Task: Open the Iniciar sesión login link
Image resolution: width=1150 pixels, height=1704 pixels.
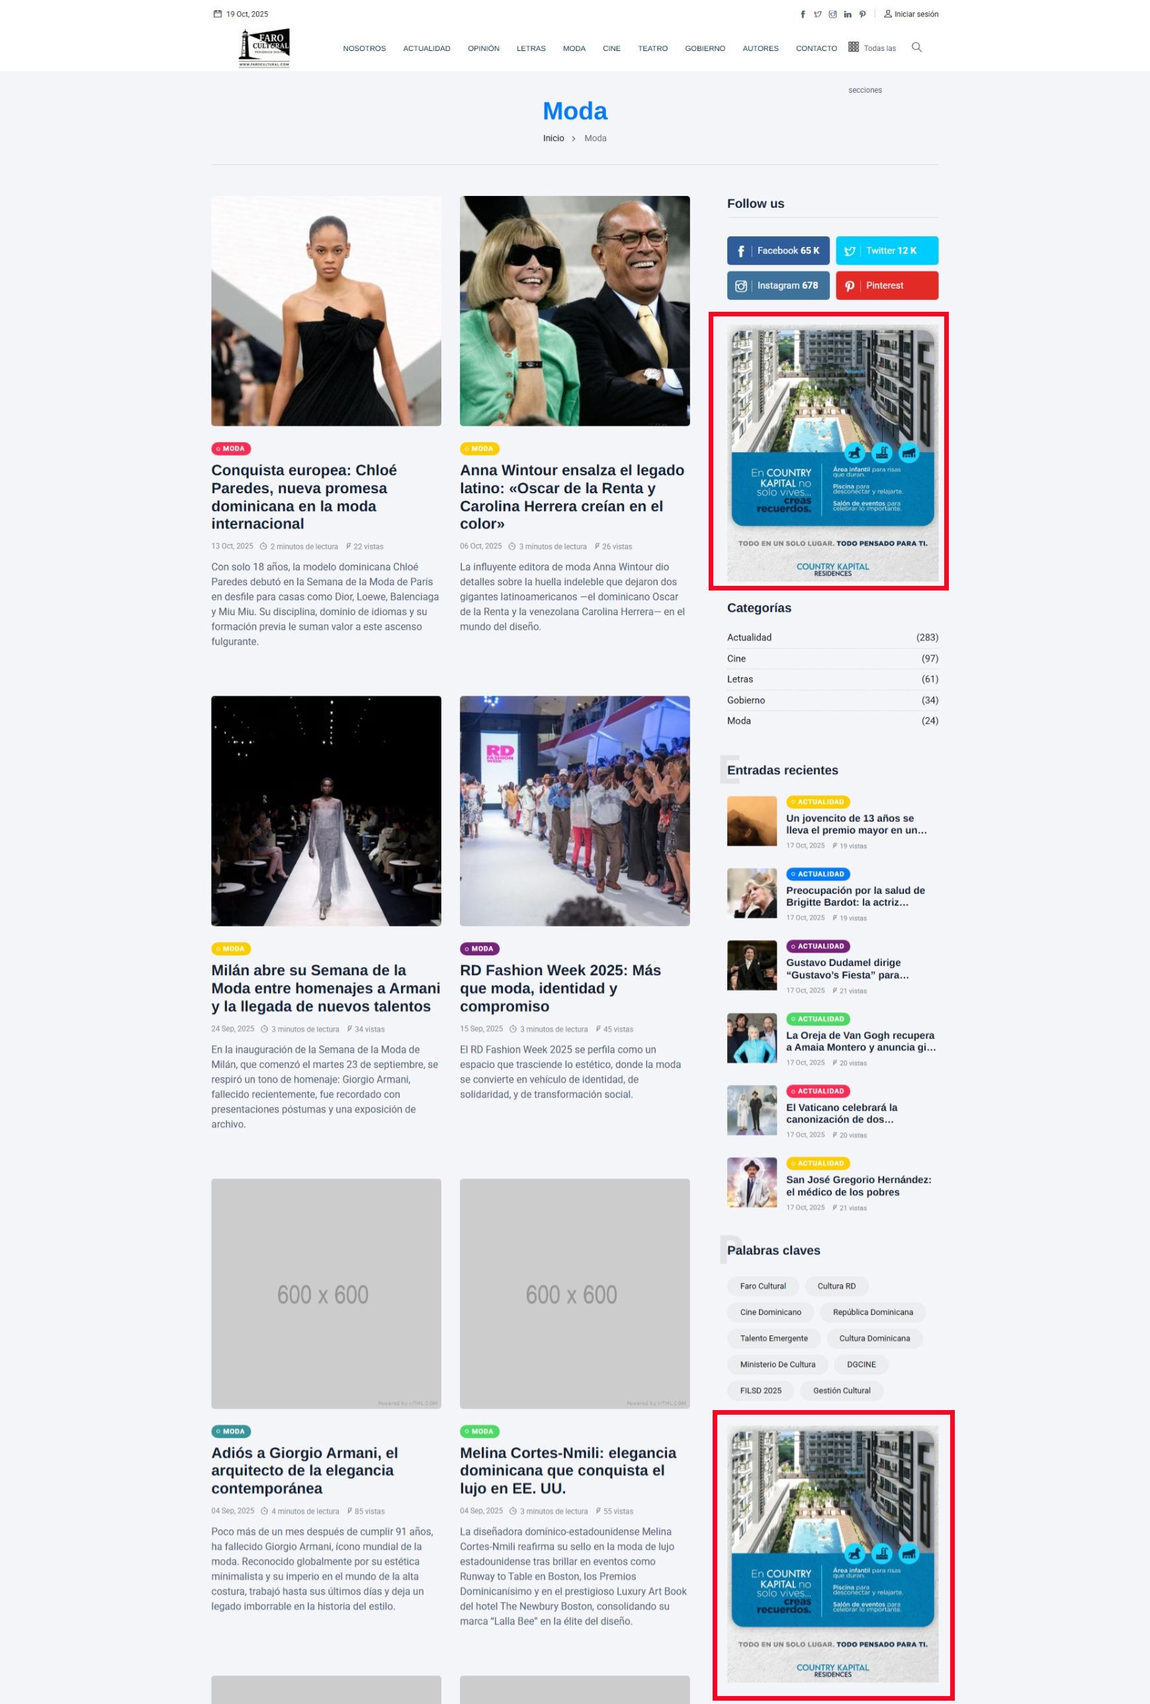Action: (911, 15)
